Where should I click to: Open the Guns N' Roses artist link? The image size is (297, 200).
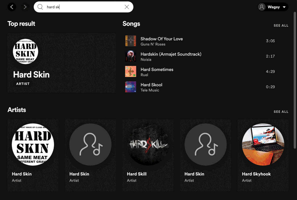(x=153, y=44)
